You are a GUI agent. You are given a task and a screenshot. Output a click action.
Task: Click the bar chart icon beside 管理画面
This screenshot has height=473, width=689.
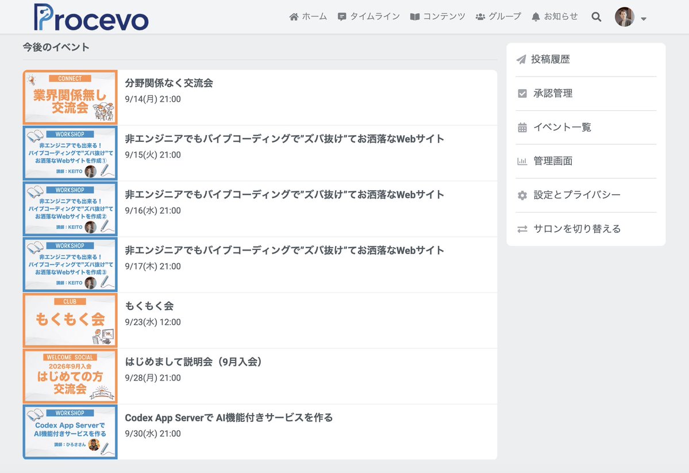[x=522, y=161]
